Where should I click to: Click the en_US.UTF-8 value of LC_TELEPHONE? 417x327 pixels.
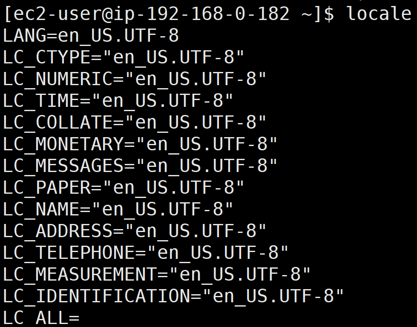click(x=218, y=253)
